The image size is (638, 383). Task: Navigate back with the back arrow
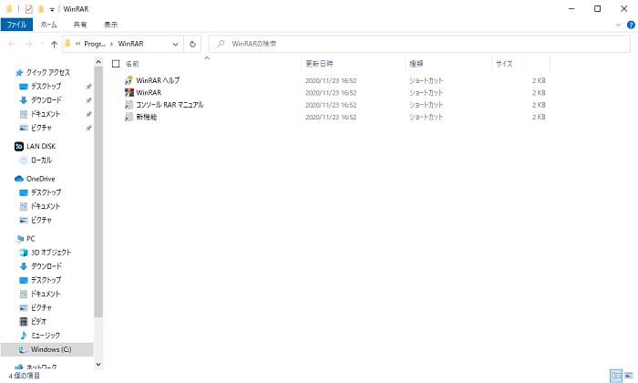(x=11, y=44)
